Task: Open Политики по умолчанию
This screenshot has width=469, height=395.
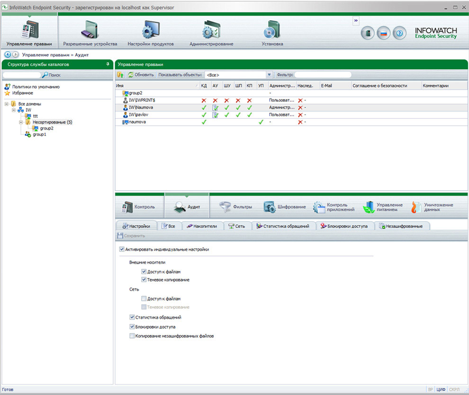Action: click(x=32, y=87)
